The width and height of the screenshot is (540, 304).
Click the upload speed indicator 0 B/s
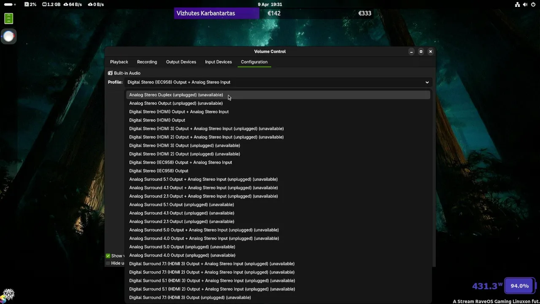(96, 4)
